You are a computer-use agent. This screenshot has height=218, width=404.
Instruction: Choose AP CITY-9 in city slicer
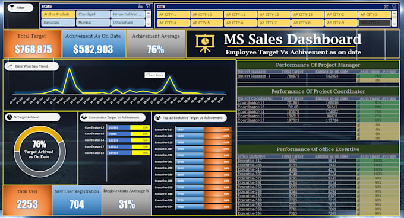(341, 23)
